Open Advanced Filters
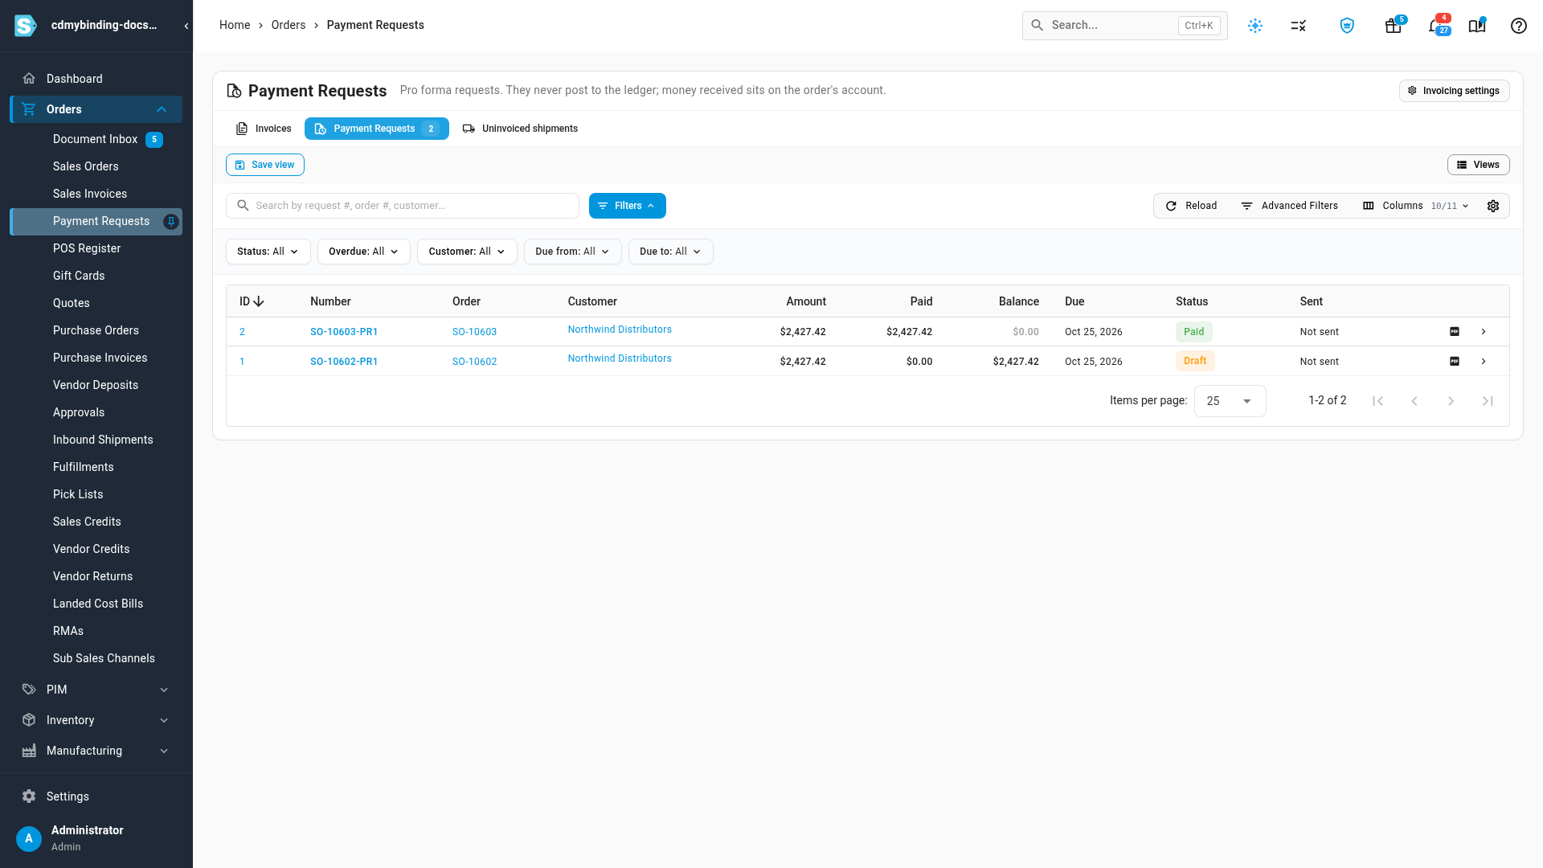Viewport: 1543px width, 868px height. pyautogui.click(x=1290, y=206)
